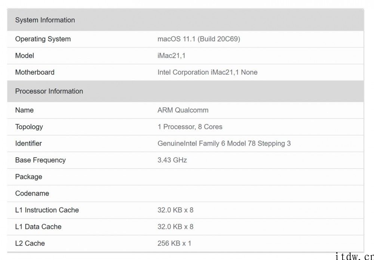Click the L1 Data Cache value
This screenshot has width=374, height=260.
pos(175,227)
